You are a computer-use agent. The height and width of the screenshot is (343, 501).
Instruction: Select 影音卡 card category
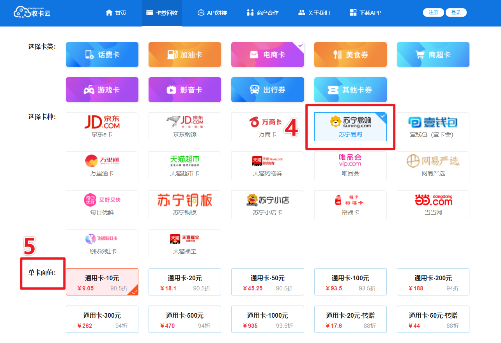point(185,90)
